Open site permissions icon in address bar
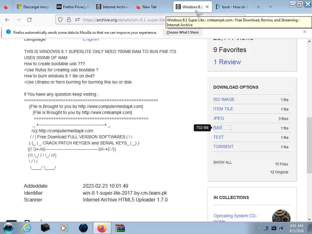 77,19
